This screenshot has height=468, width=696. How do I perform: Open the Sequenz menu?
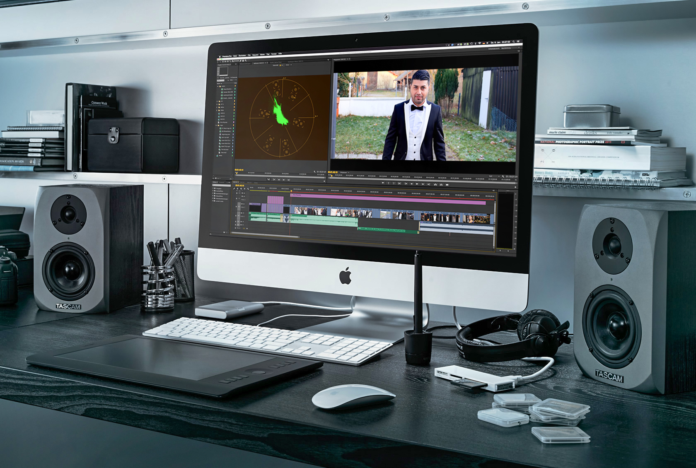coord(255,55)
